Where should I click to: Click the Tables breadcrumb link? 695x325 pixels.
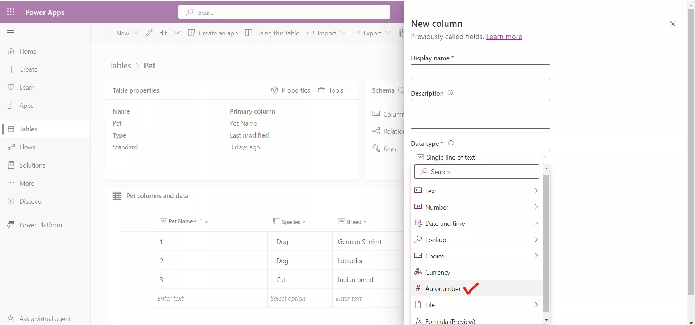120,66
